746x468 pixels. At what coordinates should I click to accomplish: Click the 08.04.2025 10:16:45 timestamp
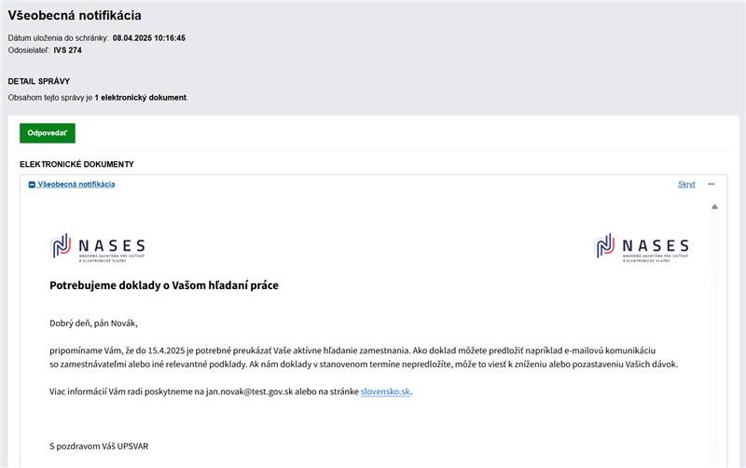(x=149, y=38)
